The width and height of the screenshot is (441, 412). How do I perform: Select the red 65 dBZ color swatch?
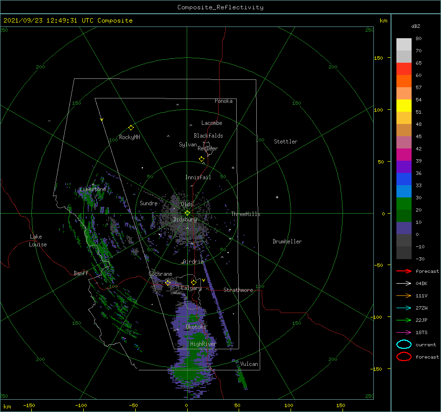tap(404, 69)
